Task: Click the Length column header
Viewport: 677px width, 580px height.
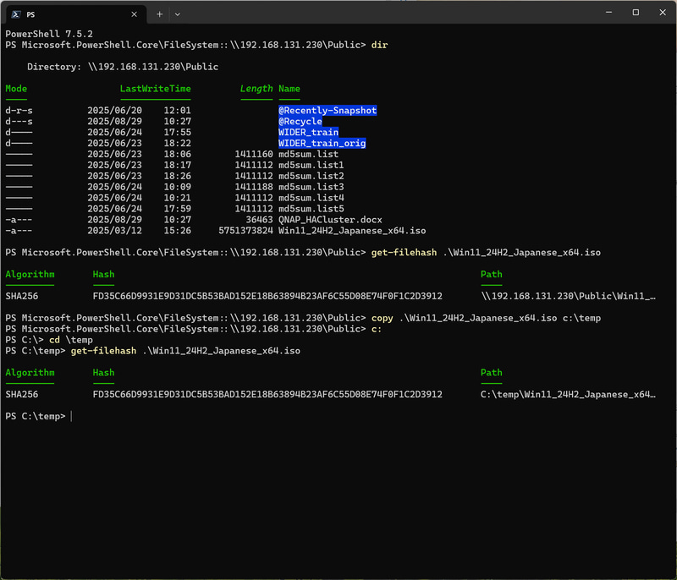Action: pos(256,89)
